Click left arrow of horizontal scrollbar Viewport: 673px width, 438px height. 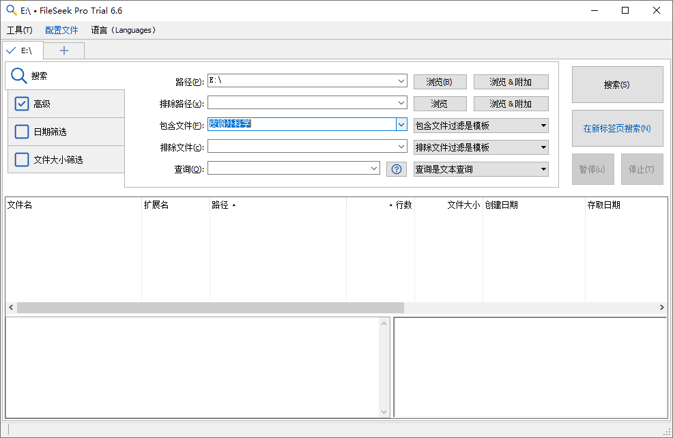point(11,307)
